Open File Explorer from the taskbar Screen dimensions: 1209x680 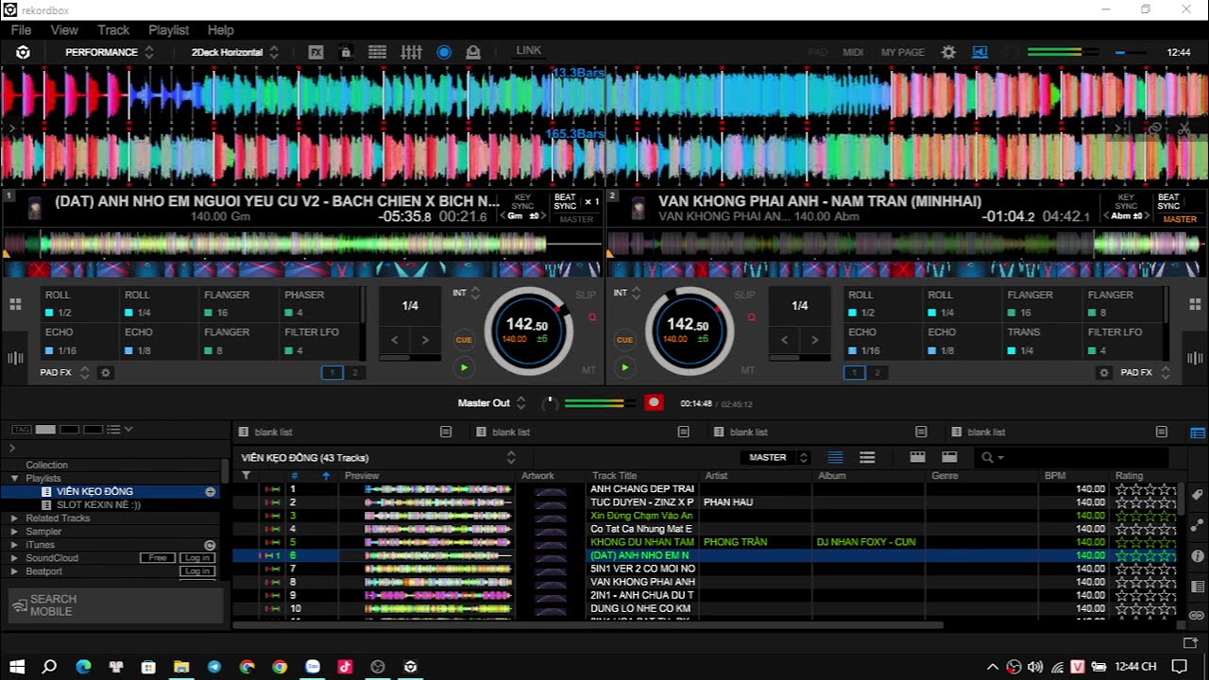tap(181, 667)
